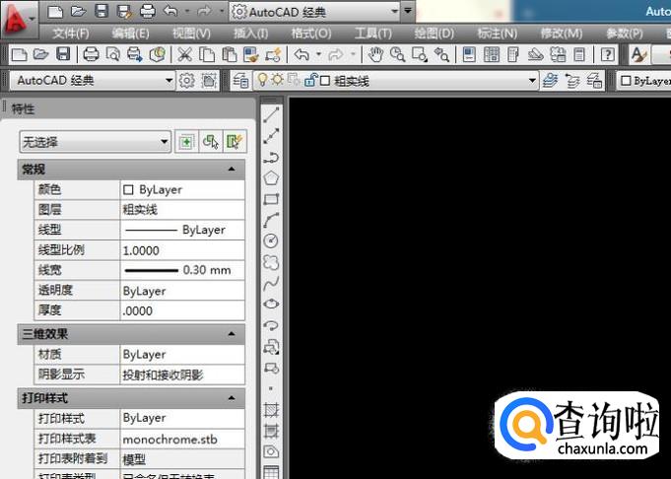Image resolution: width=671 pixels, height=479 pixels.
Task: Select the Arc draw tool
Action: tap(271, 220)
